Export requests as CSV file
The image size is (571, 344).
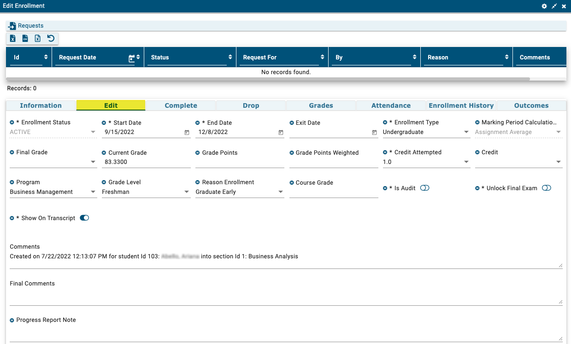(25, 39)
